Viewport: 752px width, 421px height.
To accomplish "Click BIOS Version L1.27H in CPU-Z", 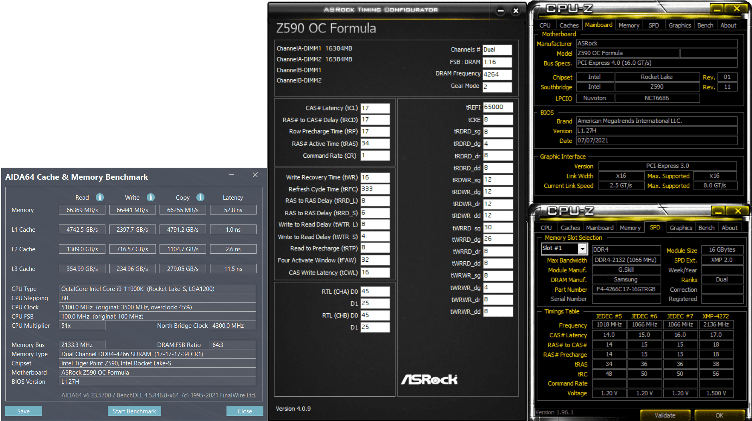I will (x=657, y=130).
